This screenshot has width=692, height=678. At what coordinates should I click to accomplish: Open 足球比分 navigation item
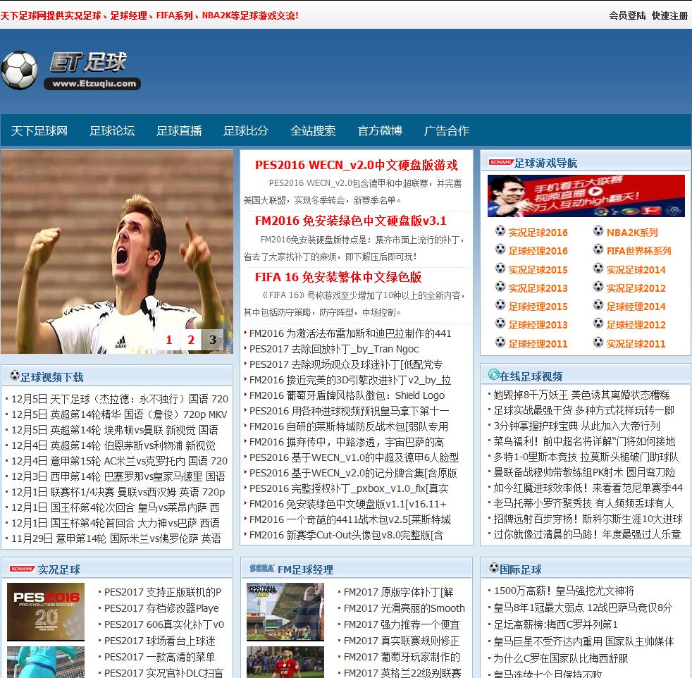pos(246,130)
